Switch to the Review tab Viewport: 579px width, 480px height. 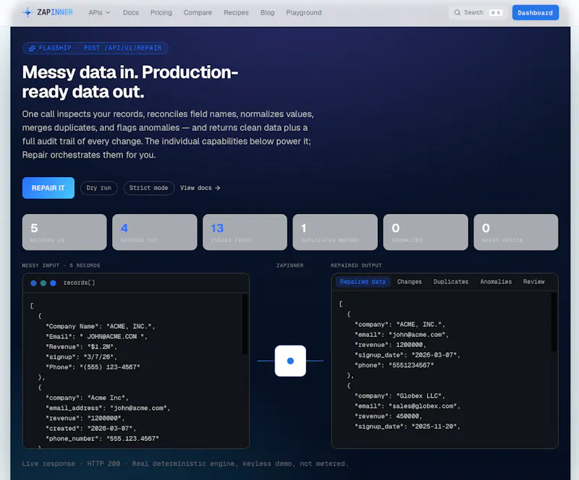click(533, 281)
